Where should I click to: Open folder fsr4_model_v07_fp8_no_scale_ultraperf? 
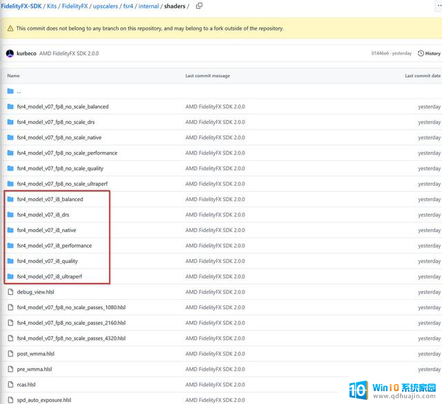click(x=62, y=184)
